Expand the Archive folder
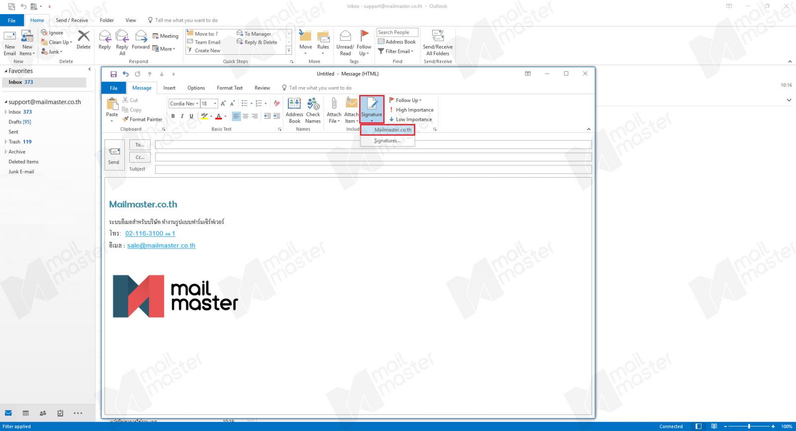 click(6, 152)
